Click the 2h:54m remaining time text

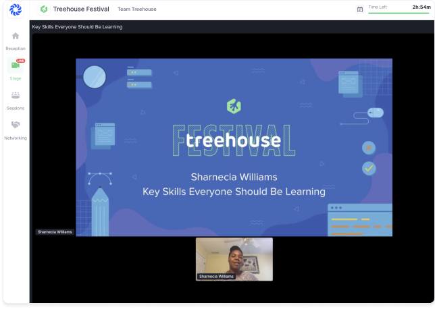[x=420, y=7]
